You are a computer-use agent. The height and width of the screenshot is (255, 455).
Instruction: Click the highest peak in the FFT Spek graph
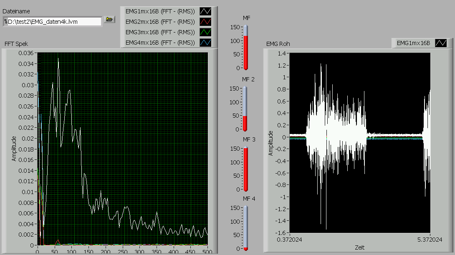(58, 59)
